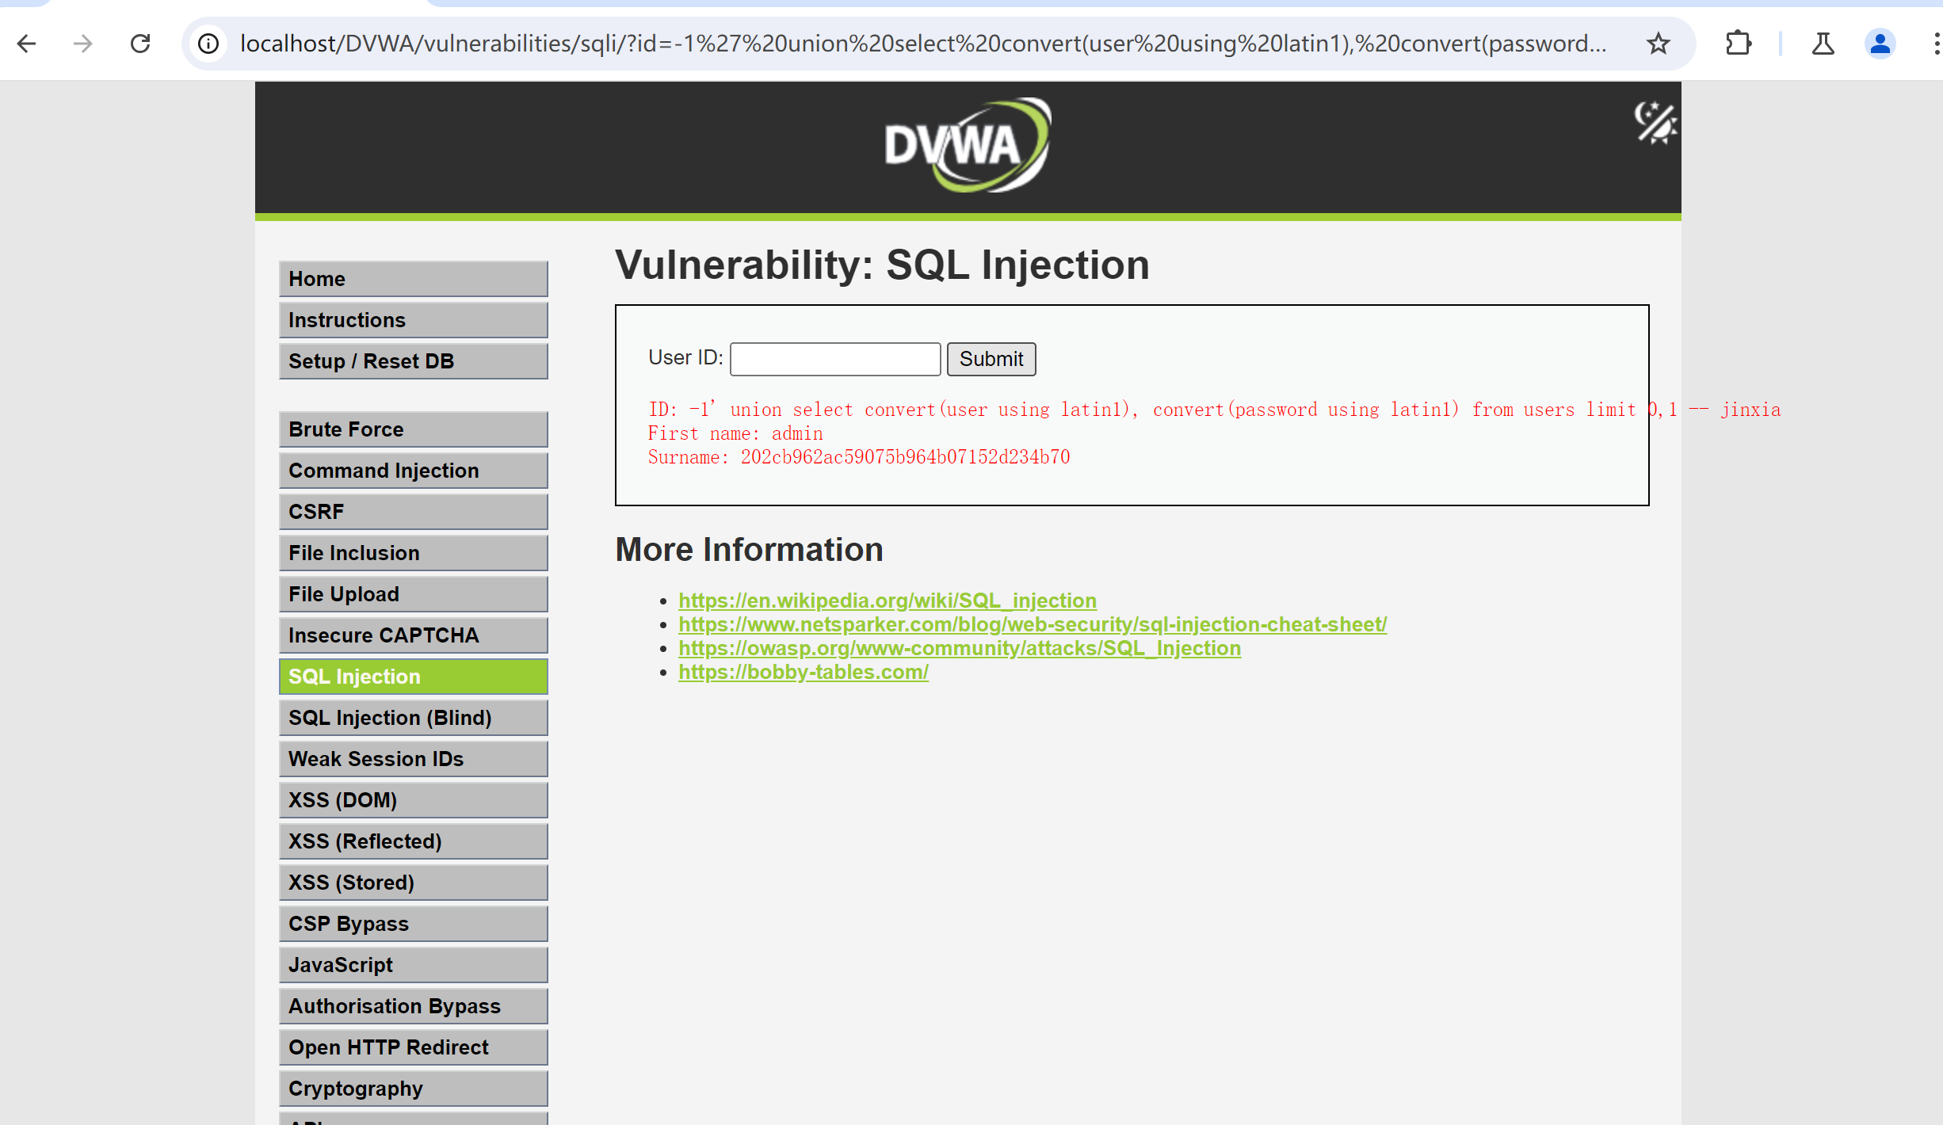Open the Extensions puzzle icon
Screen dimensions: 1943x1125
pyautogui.click(x=1738, y=44)
